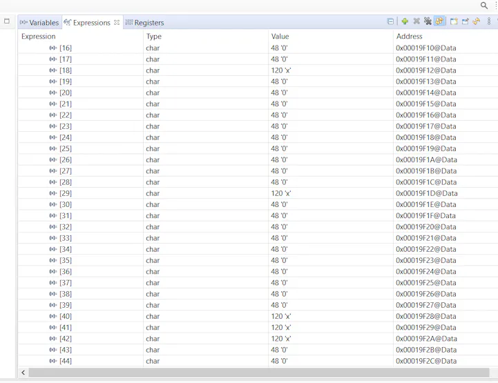This screenshot has height=383, width=498.
Task: Add a new expression with green plus
Action: click(405, 21)
